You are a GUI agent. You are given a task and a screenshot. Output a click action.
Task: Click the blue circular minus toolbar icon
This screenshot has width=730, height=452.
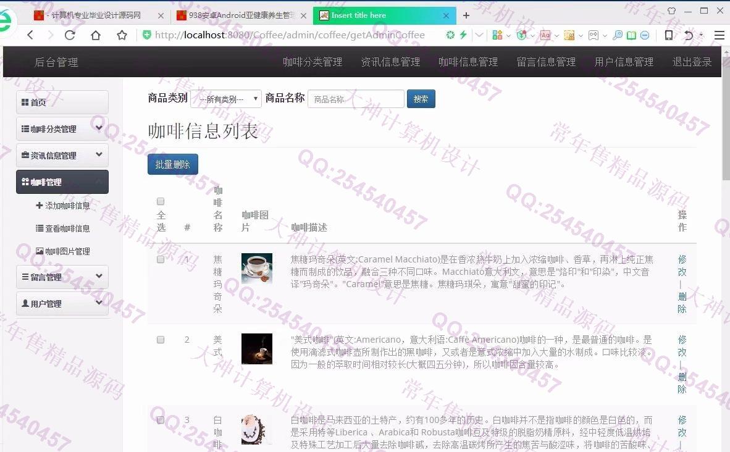pyautogui.click(x=645, y=35)
